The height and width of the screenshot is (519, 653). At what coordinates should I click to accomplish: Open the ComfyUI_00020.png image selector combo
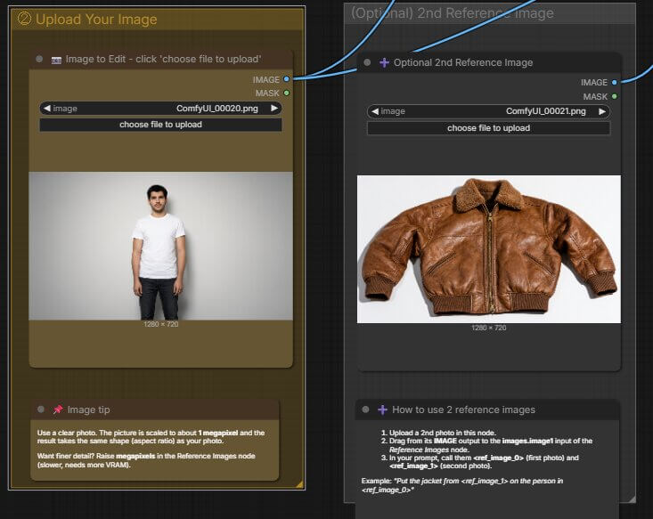tap(160, 109)
